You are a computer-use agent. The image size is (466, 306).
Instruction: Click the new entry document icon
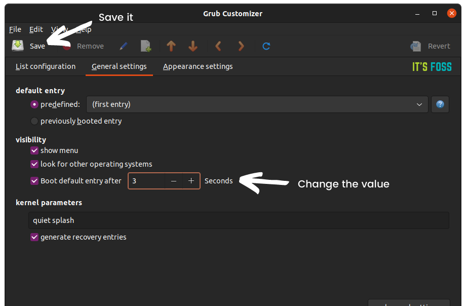tap(146, 46)
